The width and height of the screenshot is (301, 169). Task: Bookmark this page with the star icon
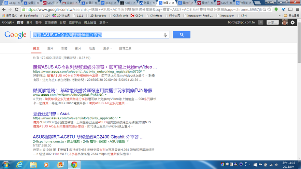269,10
